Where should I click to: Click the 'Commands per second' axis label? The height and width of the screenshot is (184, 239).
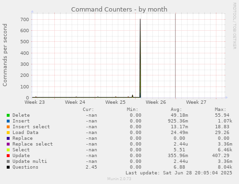[5, 55]
